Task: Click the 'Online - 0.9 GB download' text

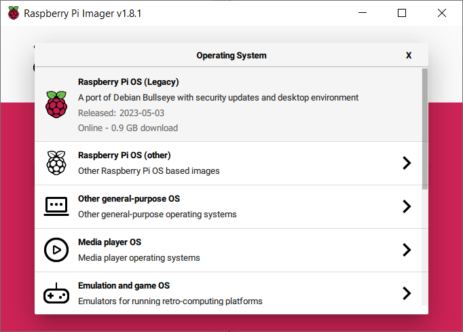Action: tap(128, 128)
